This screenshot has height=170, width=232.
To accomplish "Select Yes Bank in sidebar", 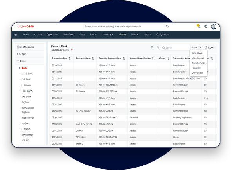I will tap(25, 123).
